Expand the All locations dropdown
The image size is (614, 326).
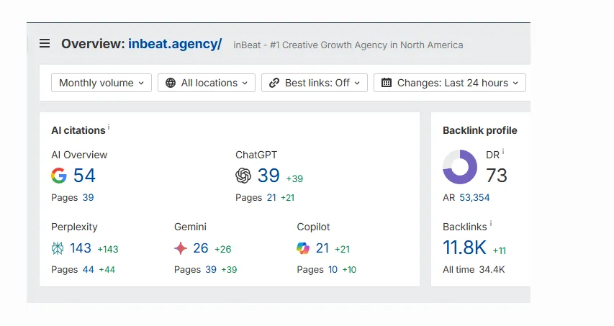(207, 83)
